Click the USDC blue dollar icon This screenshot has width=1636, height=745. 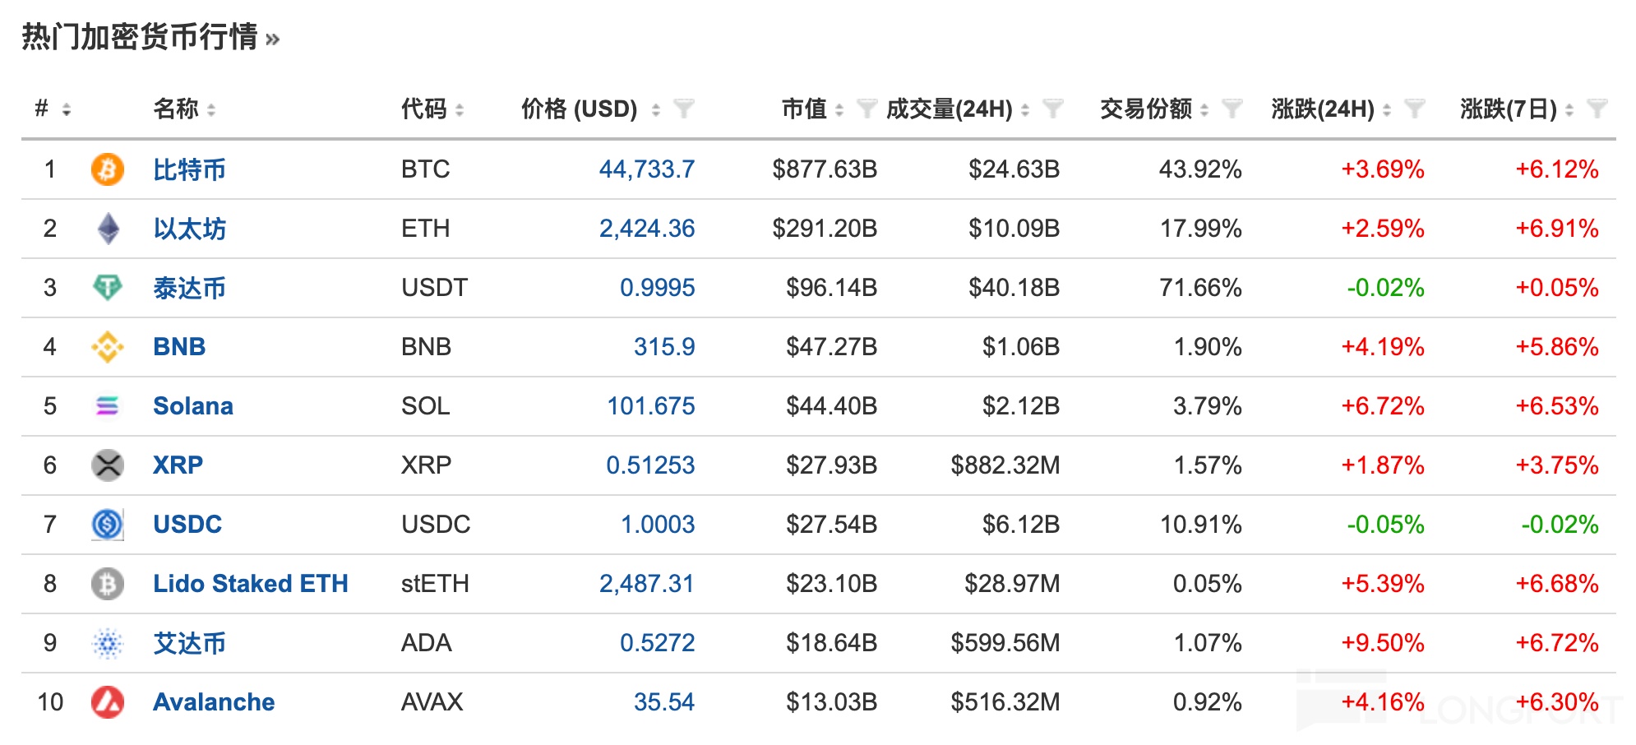pyautogui.click(x=107, y=525)
